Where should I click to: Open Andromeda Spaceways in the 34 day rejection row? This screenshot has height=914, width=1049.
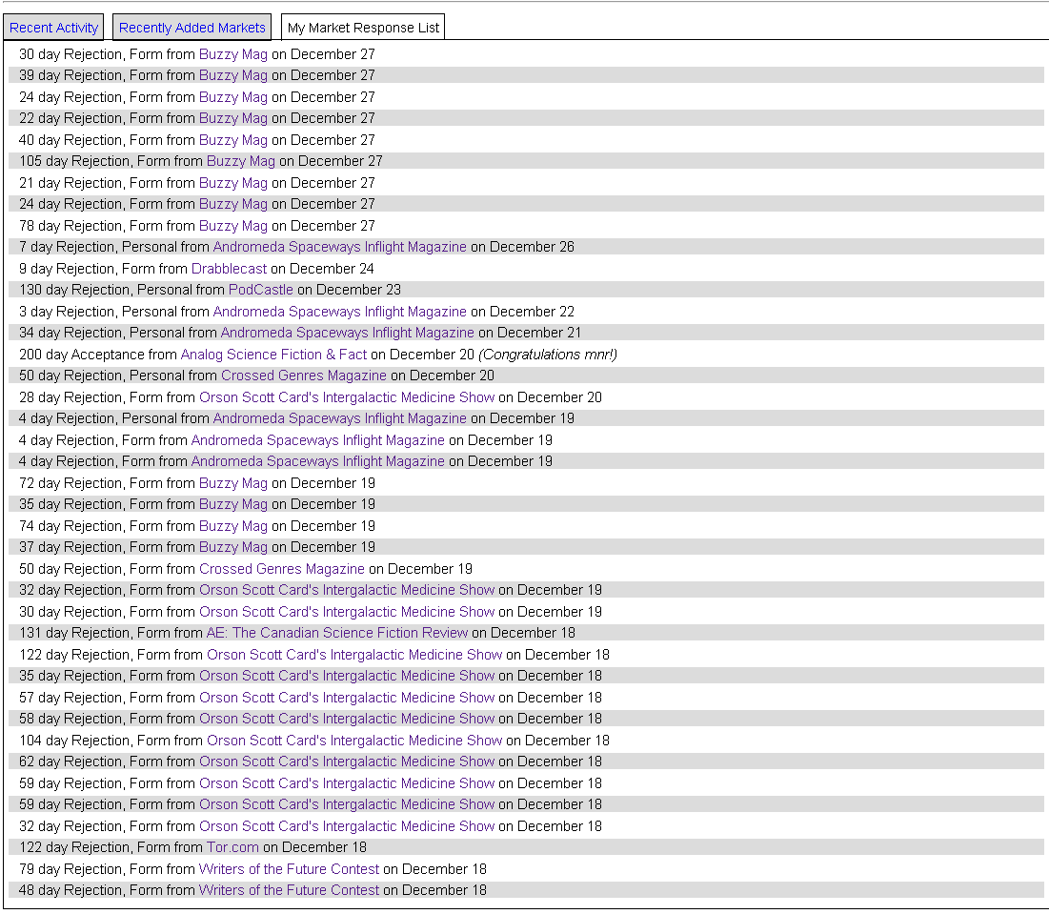click(x=347, y=333)
